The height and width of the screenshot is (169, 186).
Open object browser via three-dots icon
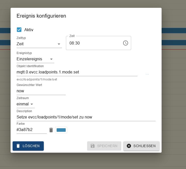(x=147, y=74)
